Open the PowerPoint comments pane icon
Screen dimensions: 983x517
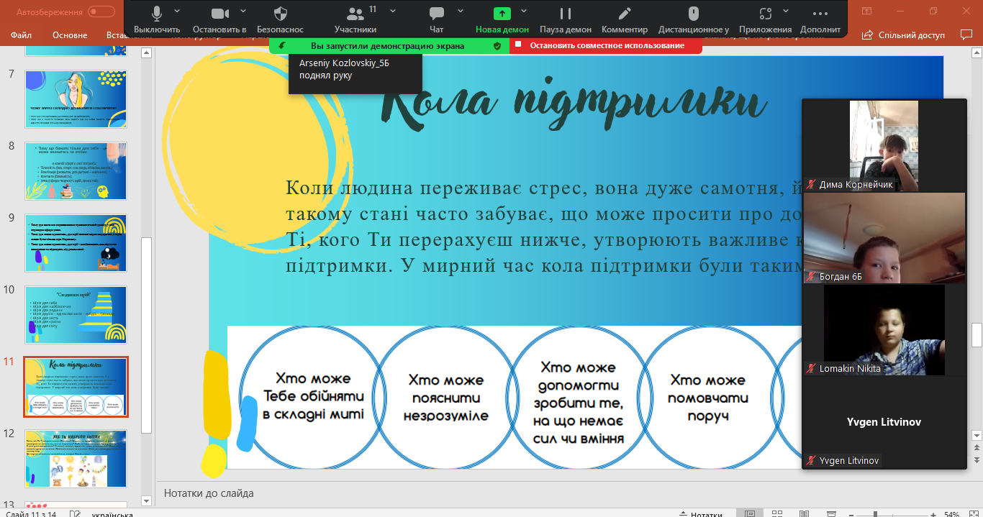point(966,35)
